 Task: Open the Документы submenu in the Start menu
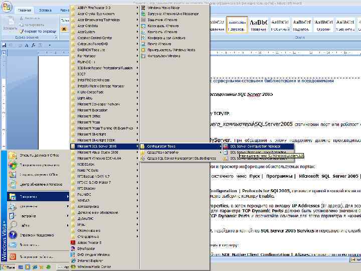[x=38, y=206]
